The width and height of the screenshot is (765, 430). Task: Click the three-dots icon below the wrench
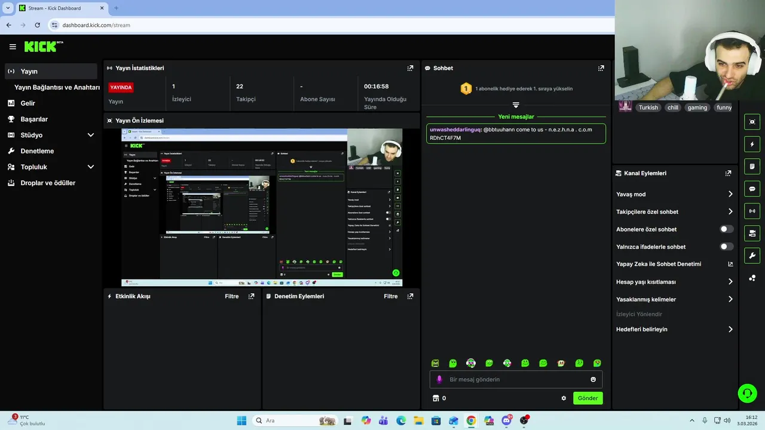point(752,278)
